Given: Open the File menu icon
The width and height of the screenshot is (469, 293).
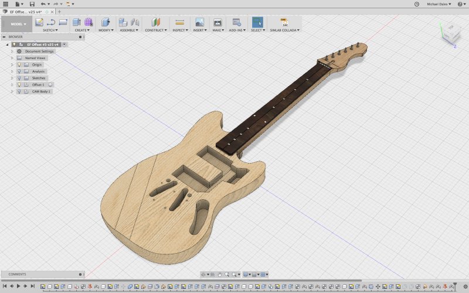Looking at the screenshot, I should point(19,4).
